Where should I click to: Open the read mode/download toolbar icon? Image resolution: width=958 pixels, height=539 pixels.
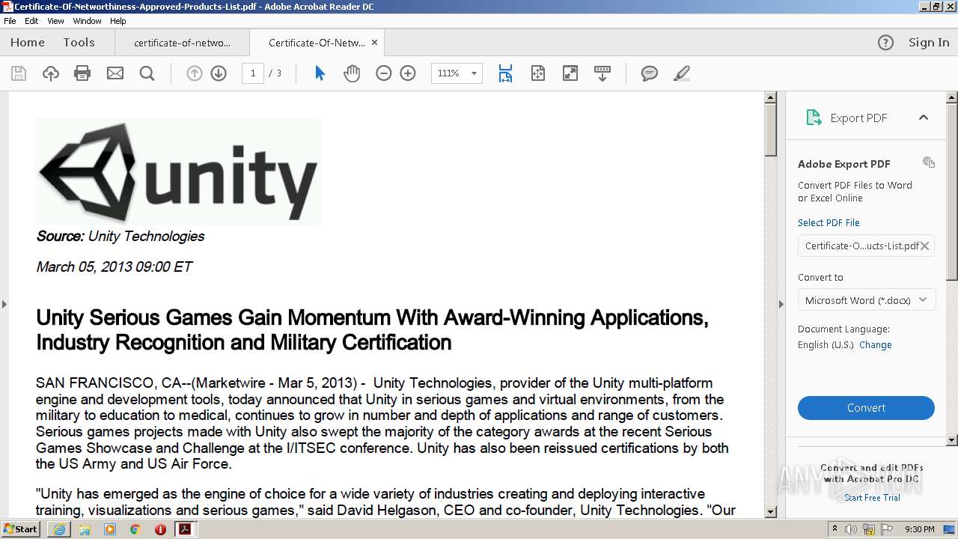coord(602,73)
